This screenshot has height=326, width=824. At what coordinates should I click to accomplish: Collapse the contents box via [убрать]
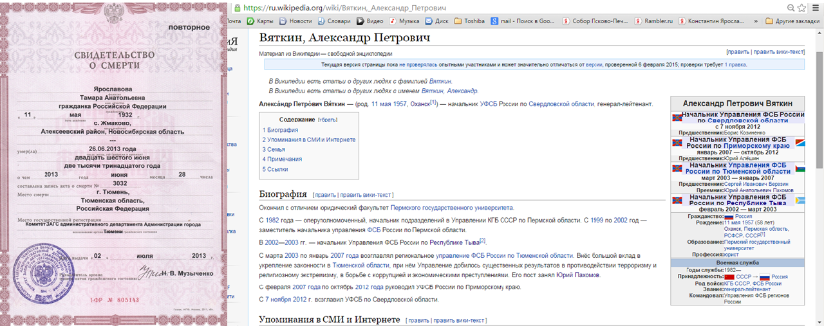327,120
